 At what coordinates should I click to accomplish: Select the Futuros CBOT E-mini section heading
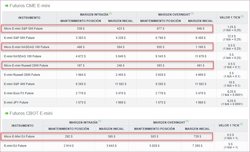(x=31, y=113)
